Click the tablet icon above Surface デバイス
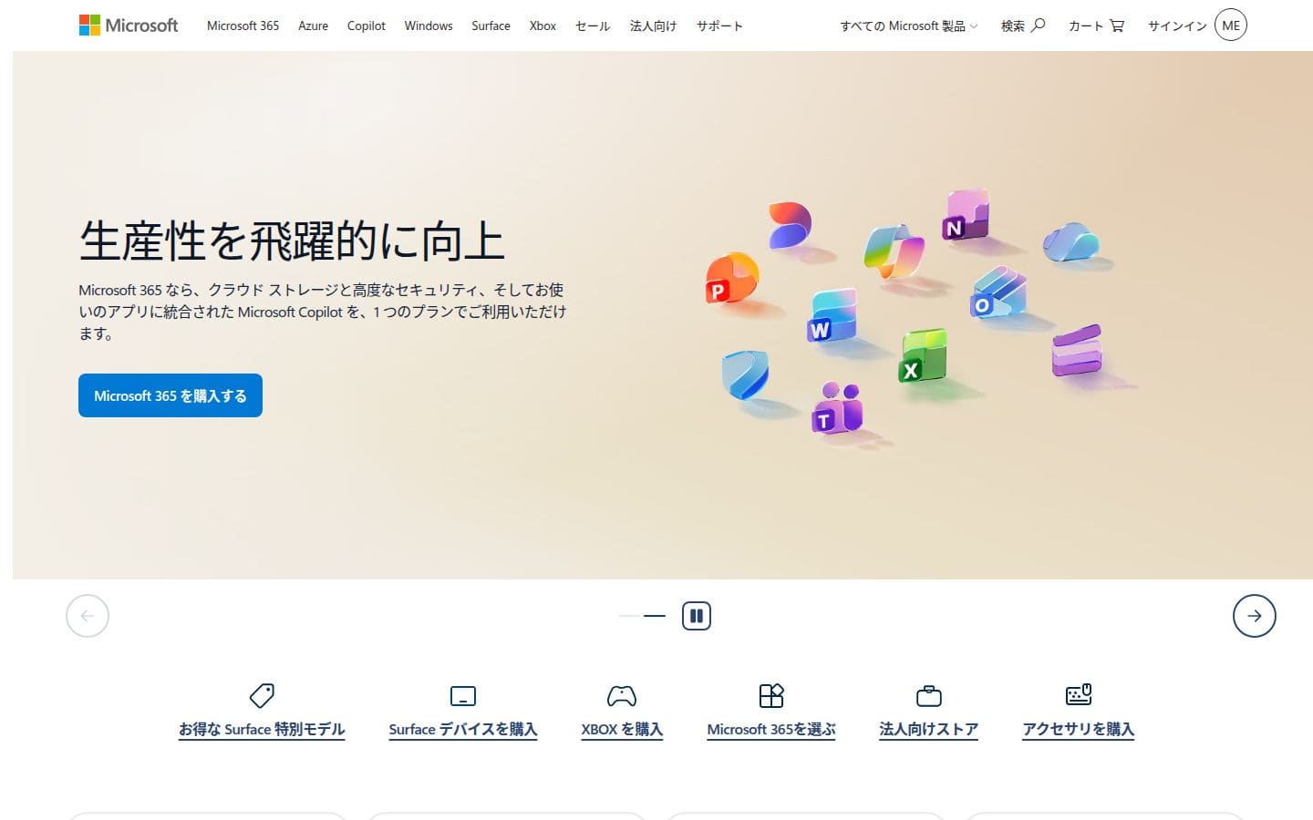 (463, 696)
